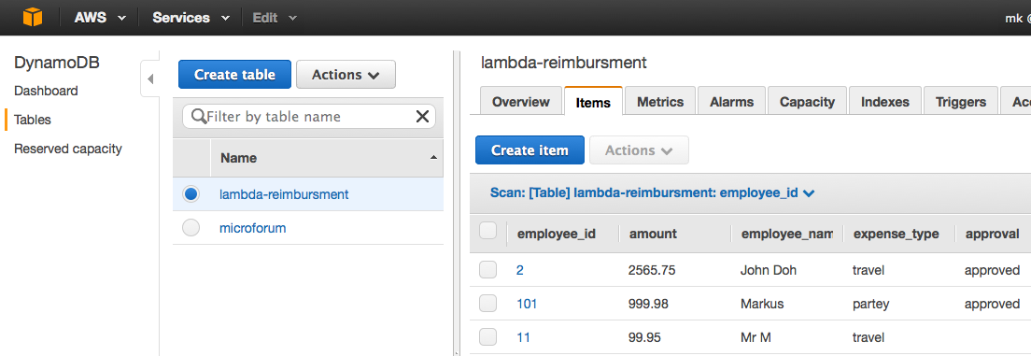
Task: Click the employee_id column header
Action: (x=557, y=234)
